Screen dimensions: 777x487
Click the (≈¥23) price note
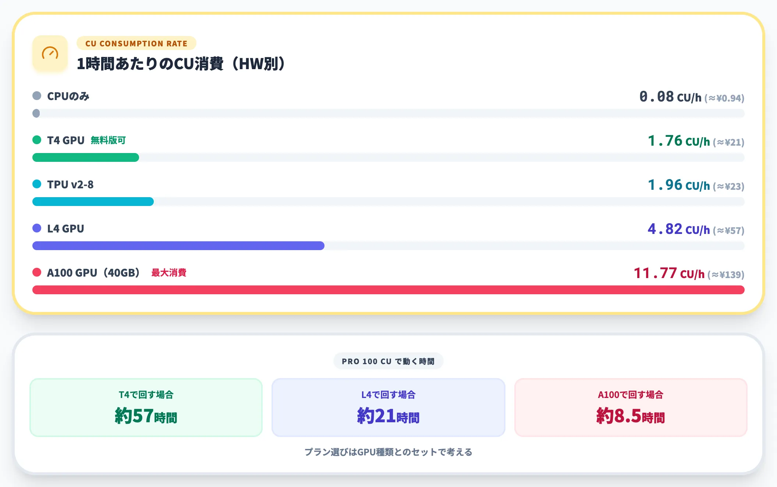(729, 186)
